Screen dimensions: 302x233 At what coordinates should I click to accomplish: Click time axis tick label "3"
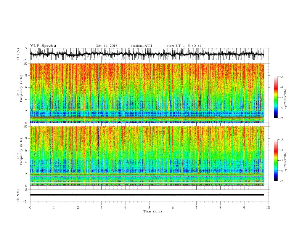pyautogui.click(x=102, y=207)
